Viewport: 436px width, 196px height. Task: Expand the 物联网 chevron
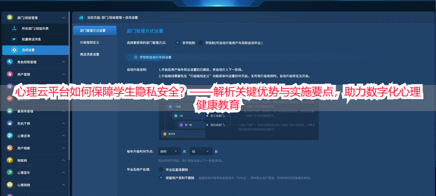point(63,160)
